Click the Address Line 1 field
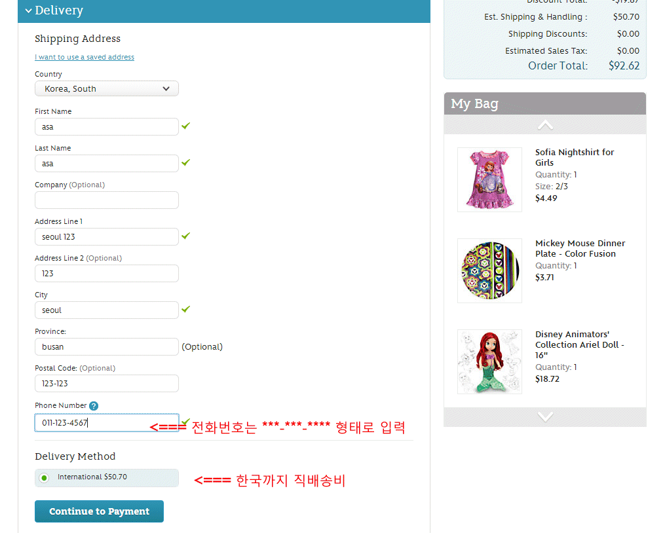The image size is (665, 533). click(107, 237)
